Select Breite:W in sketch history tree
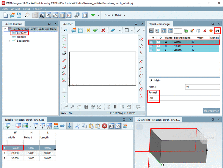 [22, 33]
